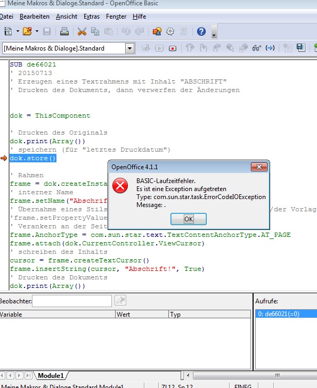
Task: Open the Basic macro organizer shapes icon
Action: [157, 31]
